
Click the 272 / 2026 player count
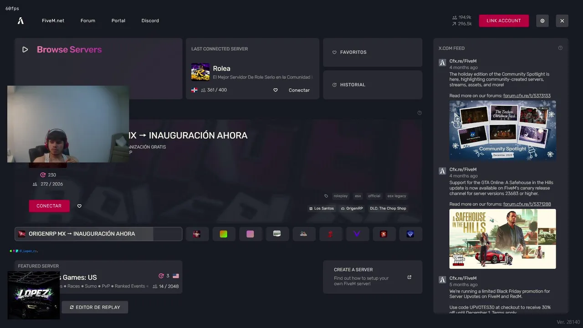[48, 184]
